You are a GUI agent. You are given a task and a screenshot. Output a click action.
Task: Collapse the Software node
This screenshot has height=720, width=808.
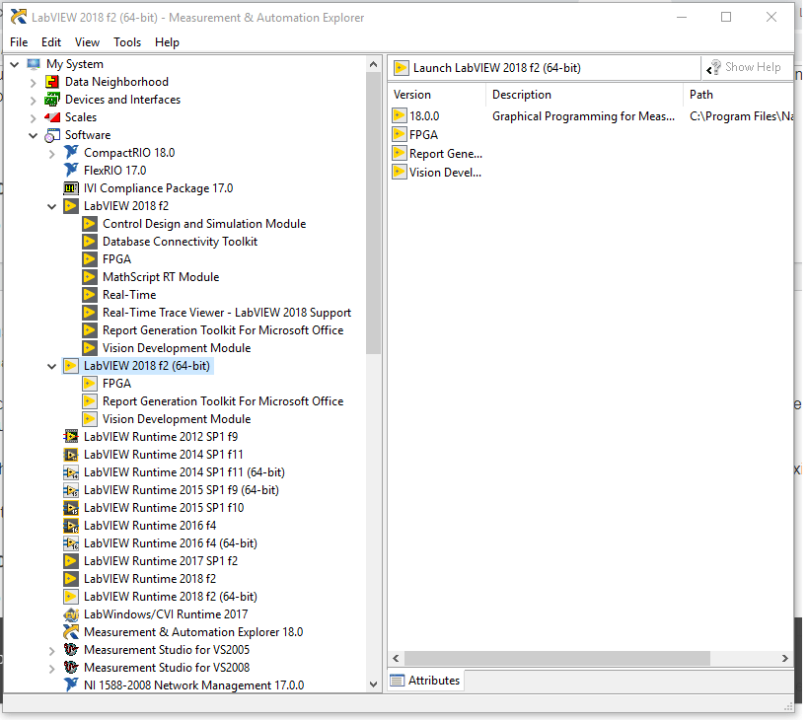point(34,135)
